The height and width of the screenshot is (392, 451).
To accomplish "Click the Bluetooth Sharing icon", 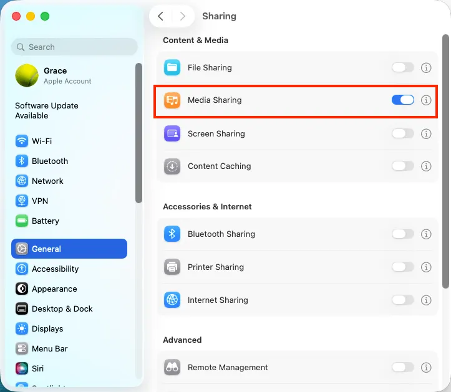I will pos(172,234).
